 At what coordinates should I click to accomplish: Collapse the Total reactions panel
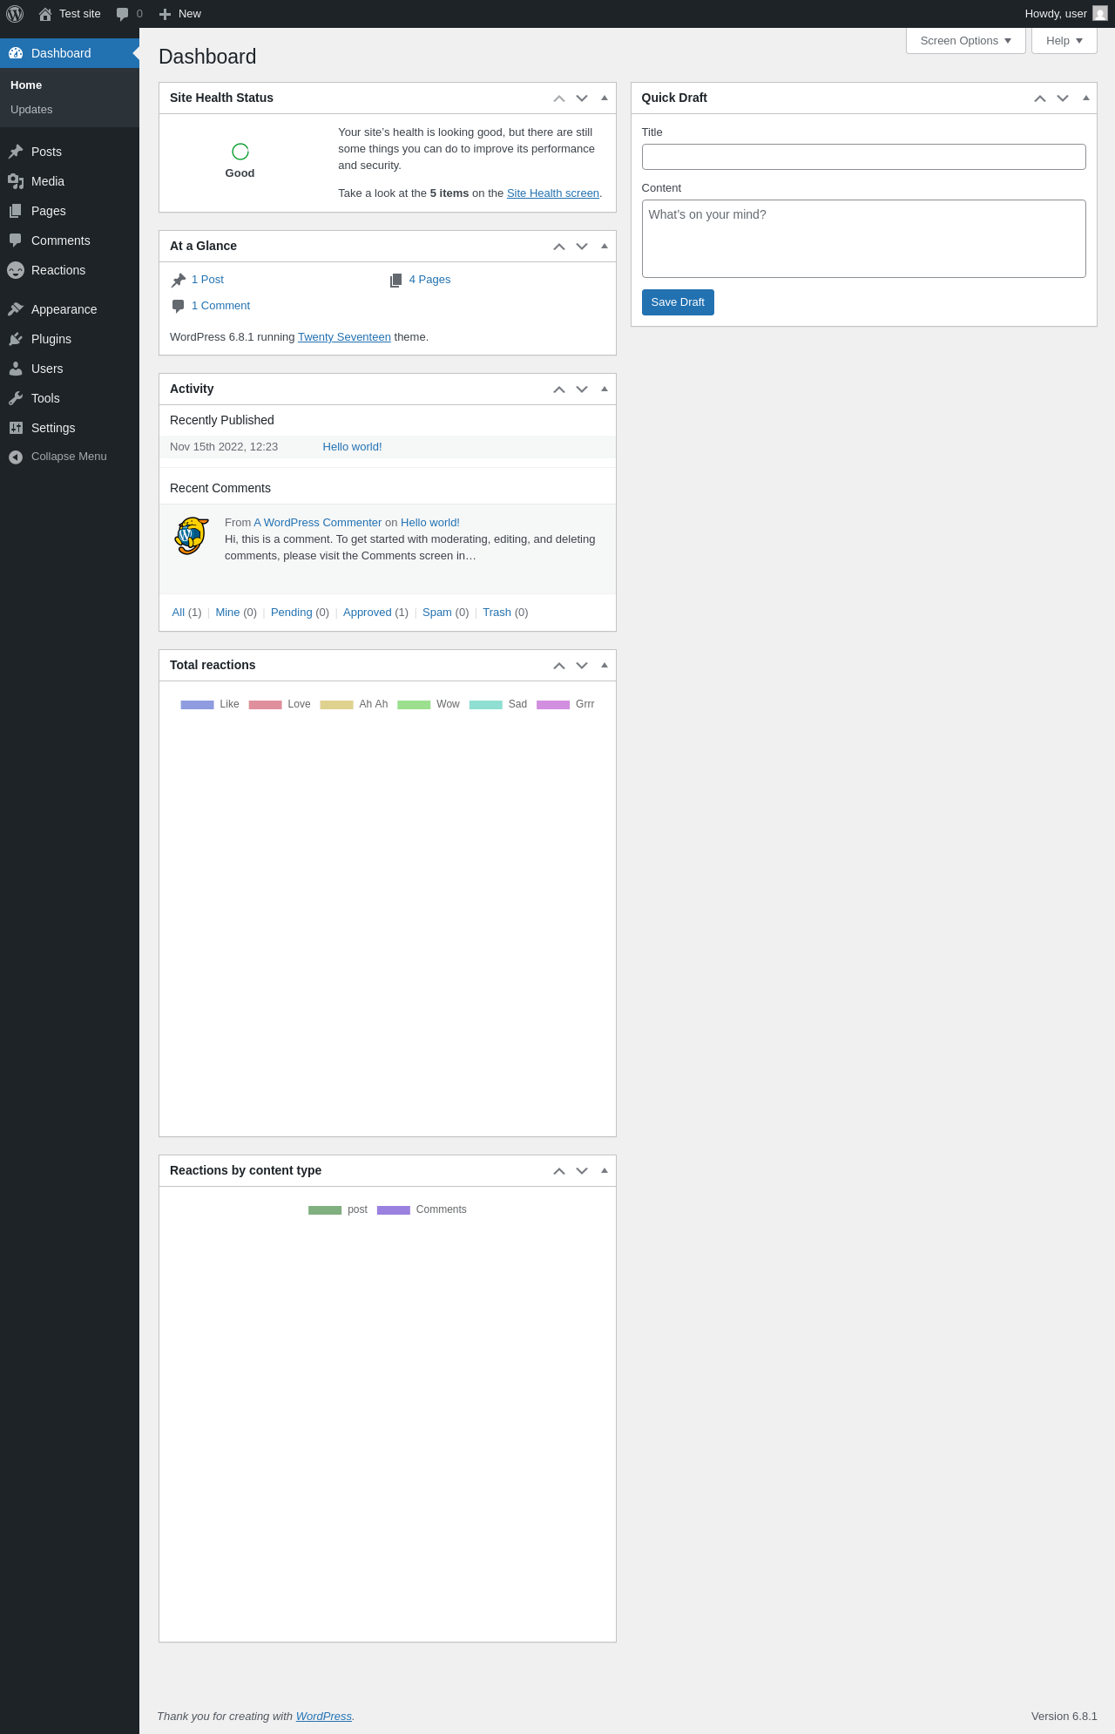click(x=605, y=666)
